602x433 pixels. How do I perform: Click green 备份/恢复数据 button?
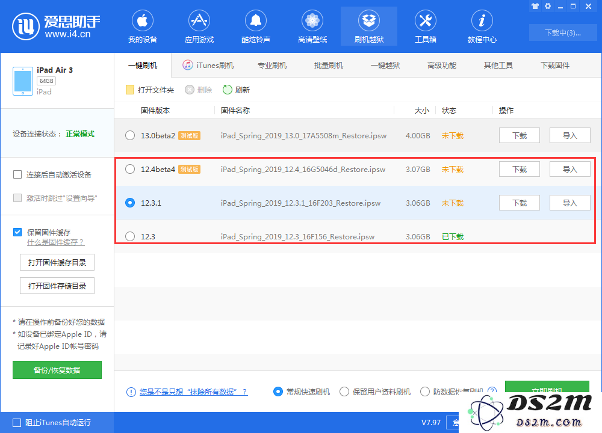[57, 370]
